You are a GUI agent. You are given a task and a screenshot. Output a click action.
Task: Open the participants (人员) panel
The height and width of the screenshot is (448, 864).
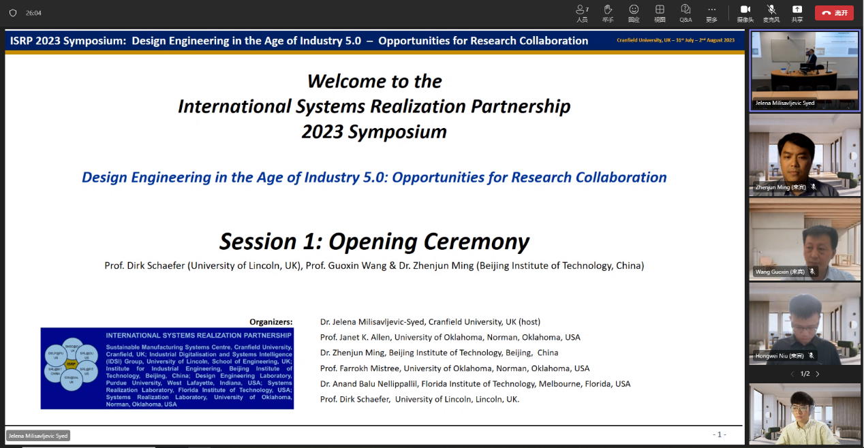pos(582,12)
